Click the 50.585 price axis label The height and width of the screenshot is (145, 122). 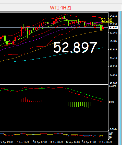coord(113,50)
